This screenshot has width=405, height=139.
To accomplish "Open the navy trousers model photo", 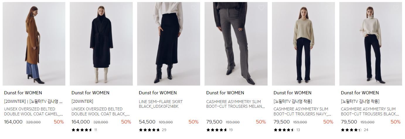I will coord(303,44).
